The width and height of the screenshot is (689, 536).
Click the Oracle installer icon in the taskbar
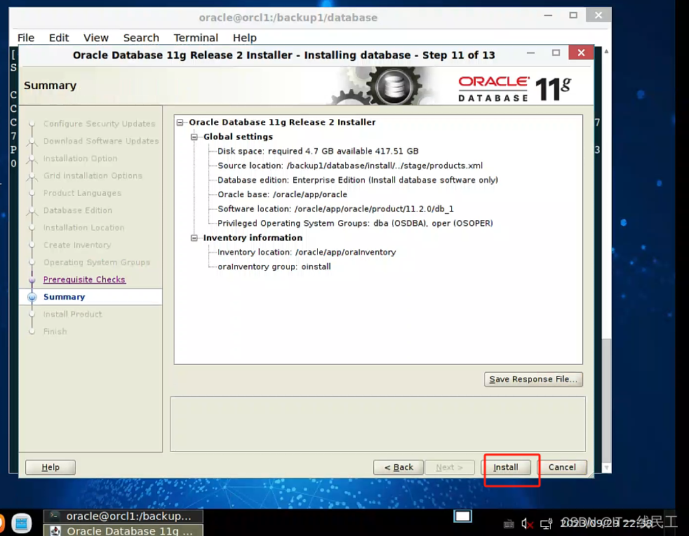pyautogui.click(x=55, y=531)
